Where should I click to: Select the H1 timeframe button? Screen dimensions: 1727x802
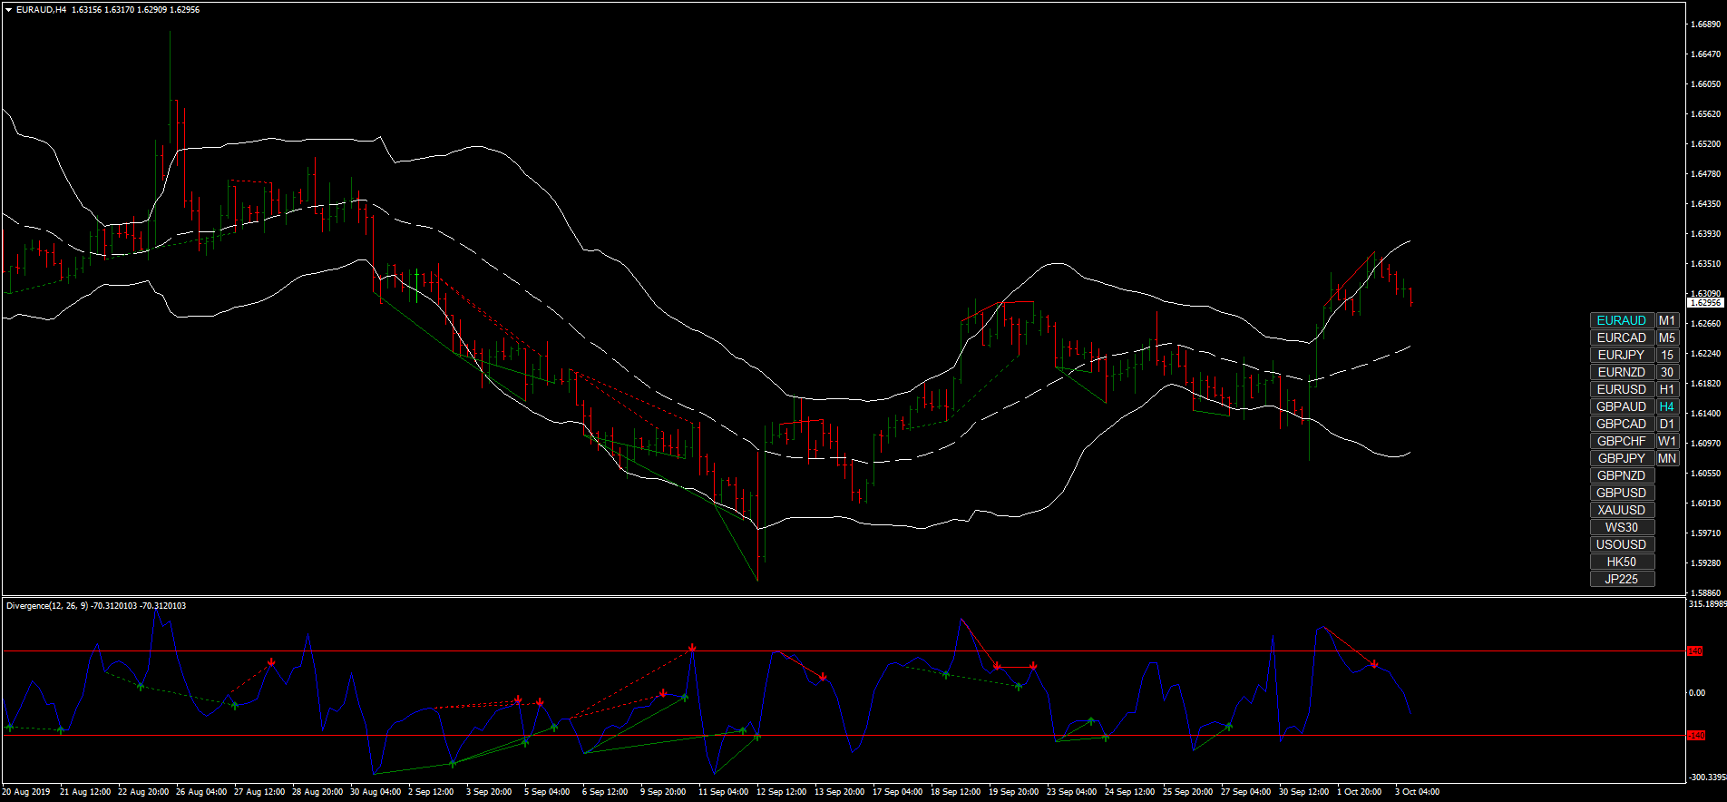pyautogui.click(x=1667, y=389)
